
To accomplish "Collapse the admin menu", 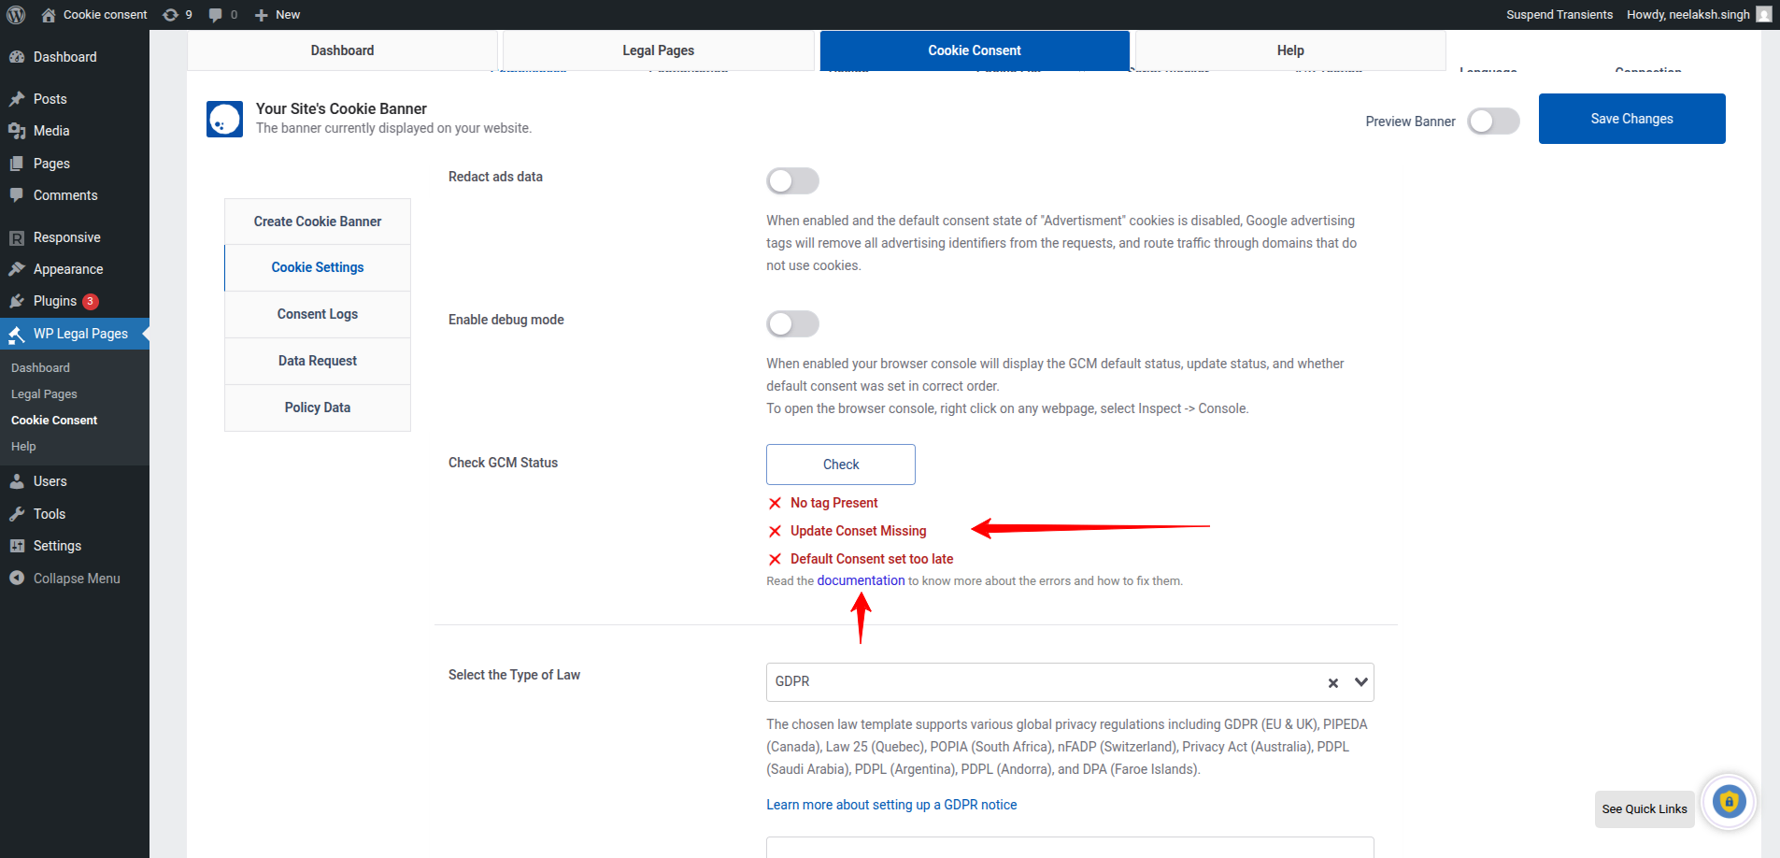I will tap(65, 578).
